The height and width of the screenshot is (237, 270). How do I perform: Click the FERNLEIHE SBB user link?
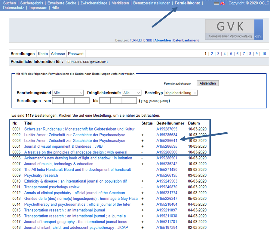click(141, 40)
